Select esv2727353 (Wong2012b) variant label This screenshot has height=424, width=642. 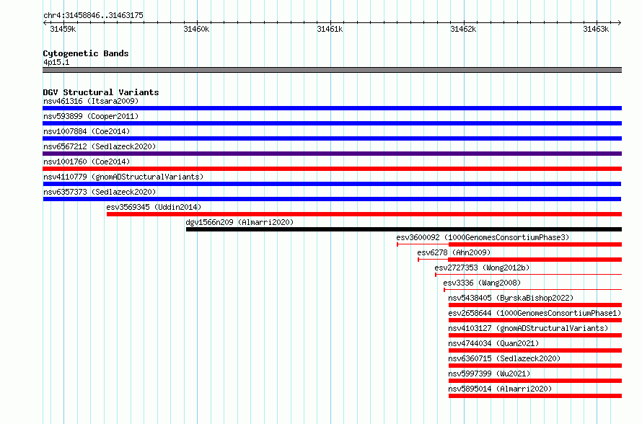tap(482, 268)
